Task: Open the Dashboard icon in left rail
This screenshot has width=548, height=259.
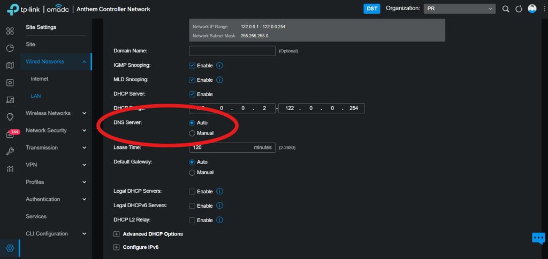Action: (10, 32)
